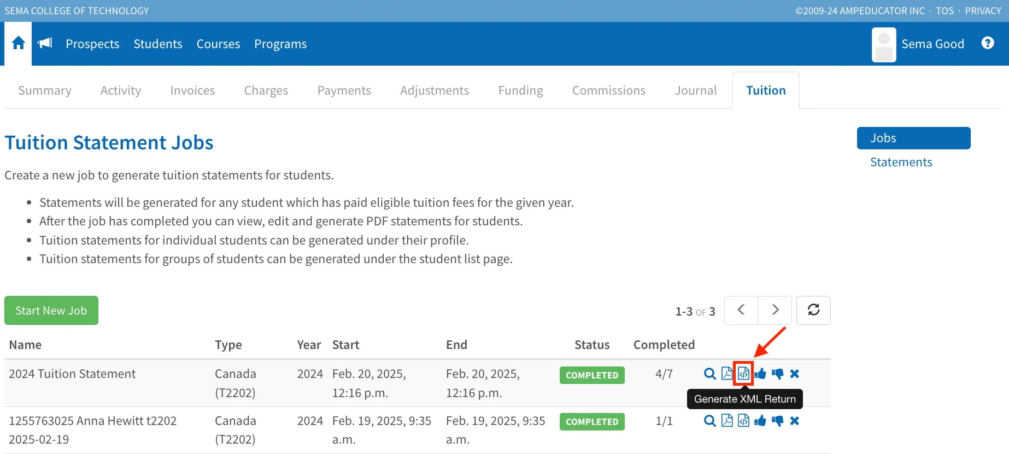Generate XML Return for 2024 Tuition Statement

tap(743, 374)
